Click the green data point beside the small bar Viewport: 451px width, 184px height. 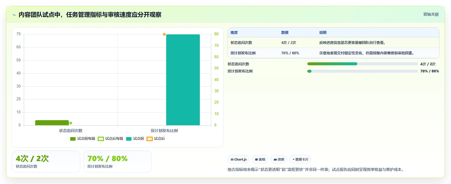coord(71,123)
